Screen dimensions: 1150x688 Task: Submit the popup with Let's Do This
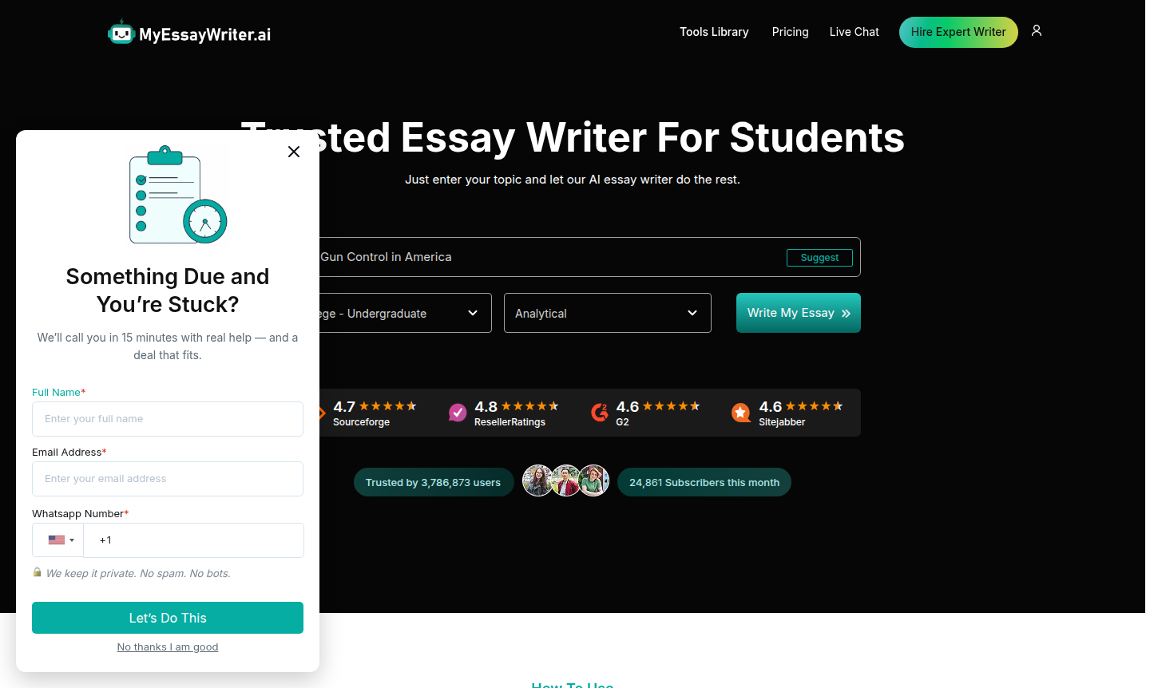[167, 617]
